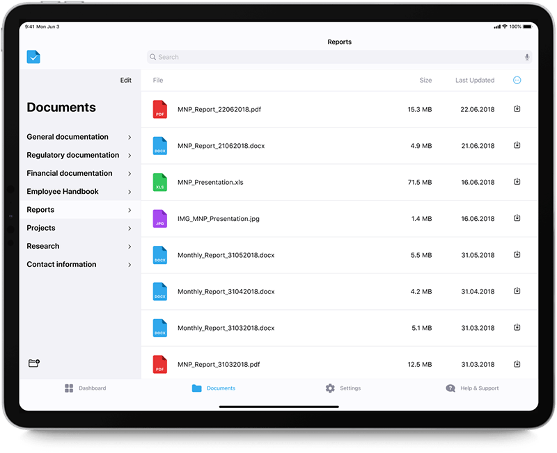Open Contact information folder
The image size is (557, 453).
tap(79, 264)
